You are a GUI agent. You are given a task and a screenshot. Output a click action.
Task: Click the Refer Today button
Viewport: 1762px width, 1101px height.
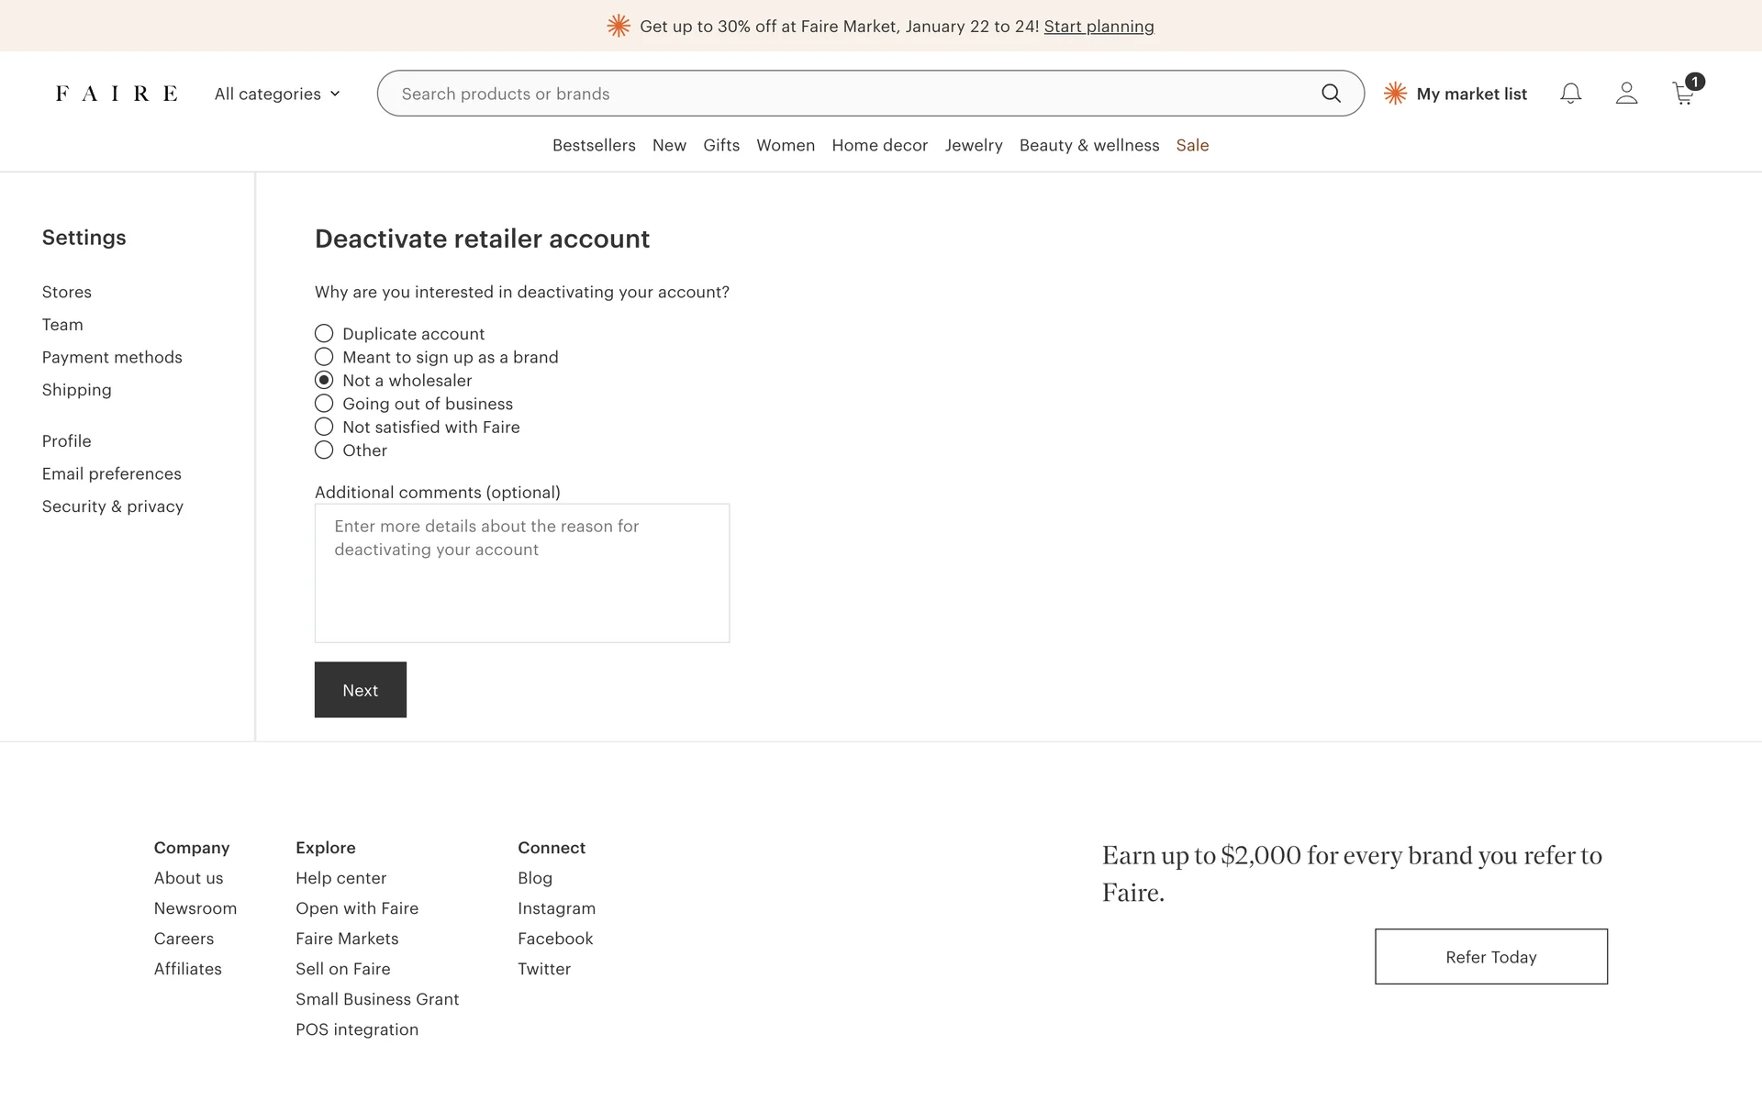(1490, 957)
